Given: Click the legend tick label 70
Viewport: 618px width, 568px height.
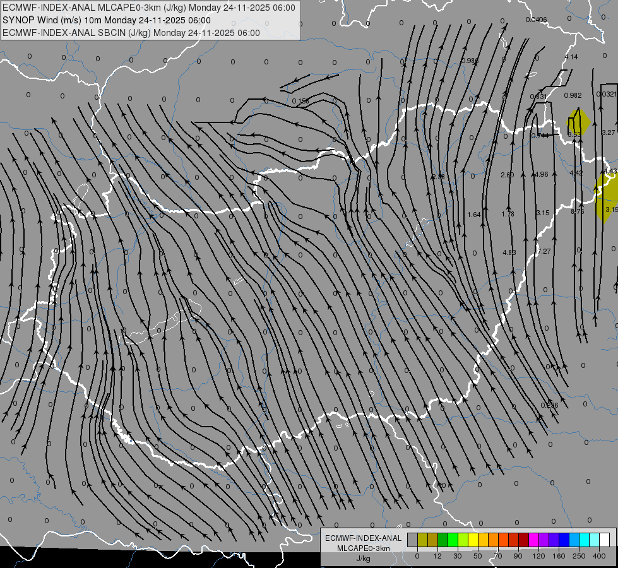Looking at the screenshot, I should click(x=498, y=556).
